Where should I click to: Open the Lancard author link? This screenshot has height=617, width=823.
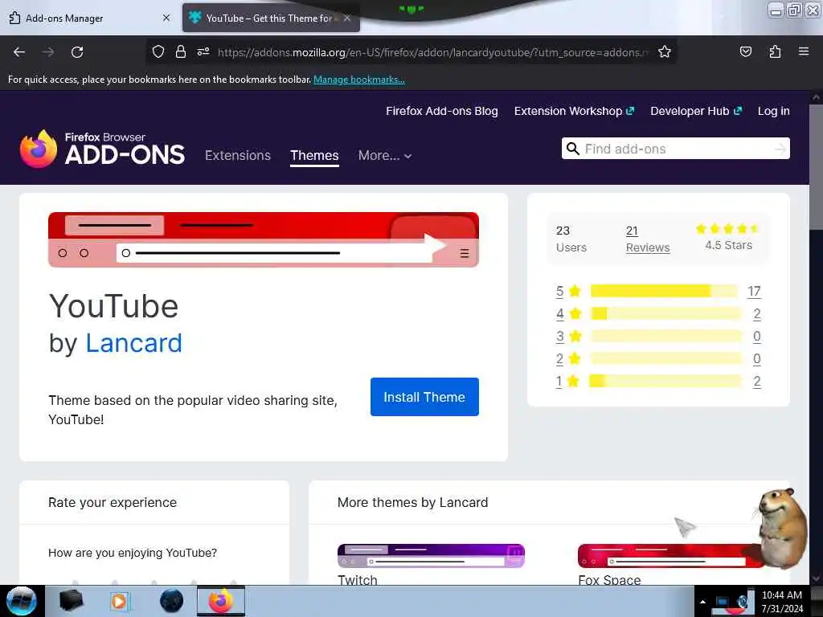point(134,343)
